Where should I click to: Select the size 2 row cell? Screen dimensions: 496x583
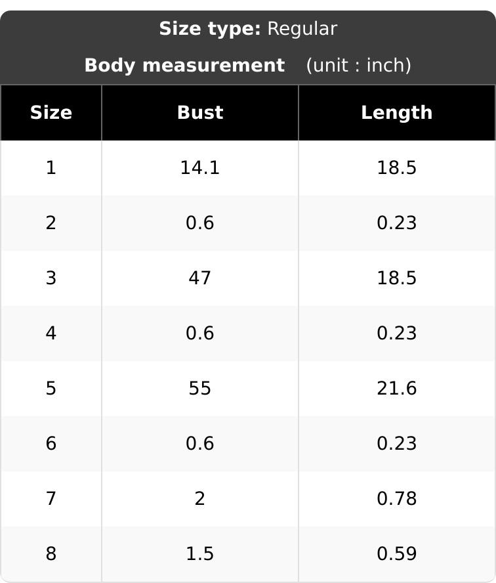(51, 223)
